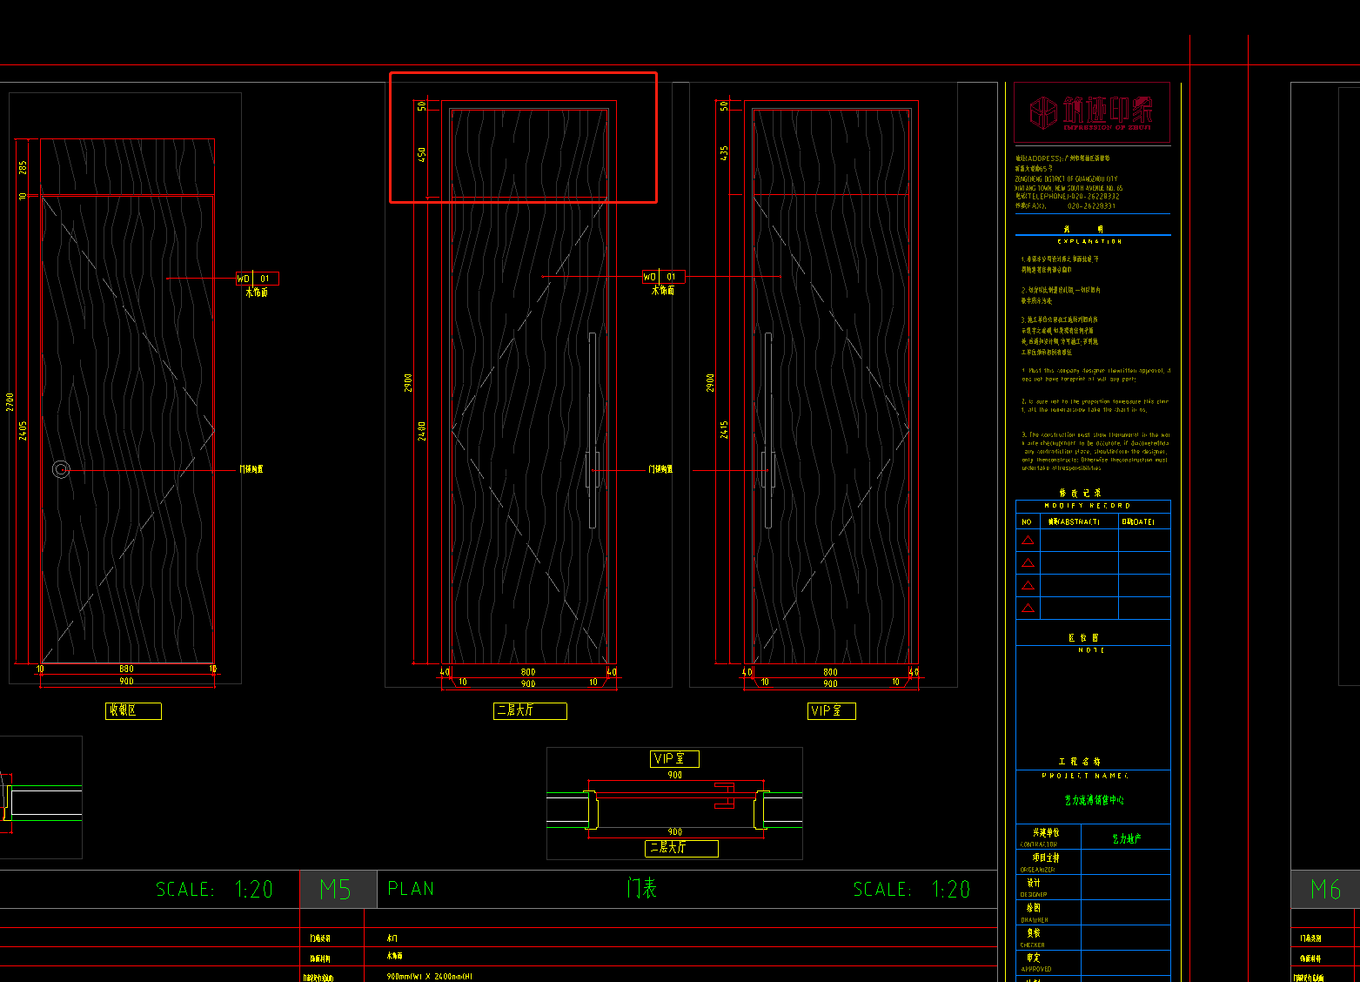The image size is (1360, 982).
Task: Select the DRAWNER label cell
Action: point(1048,912)
